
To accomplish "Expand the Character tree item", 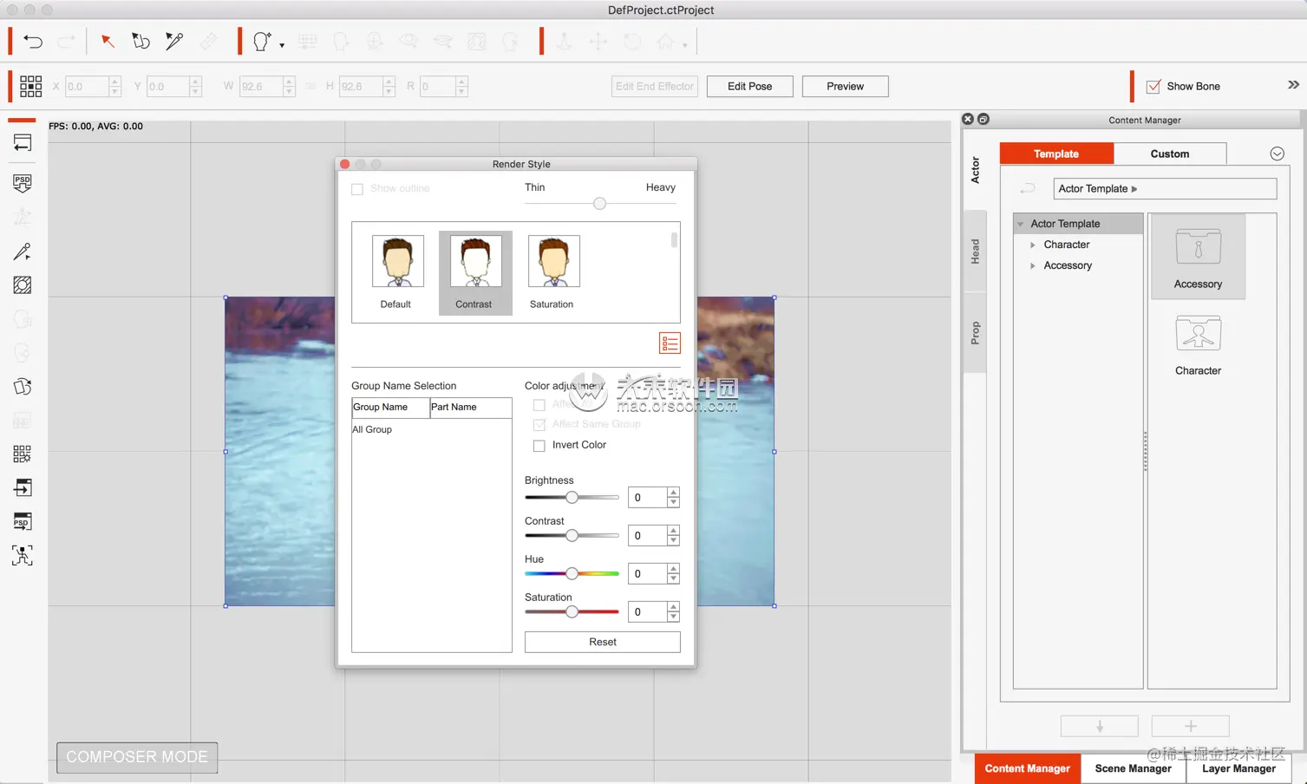I will pos(1033,245).
